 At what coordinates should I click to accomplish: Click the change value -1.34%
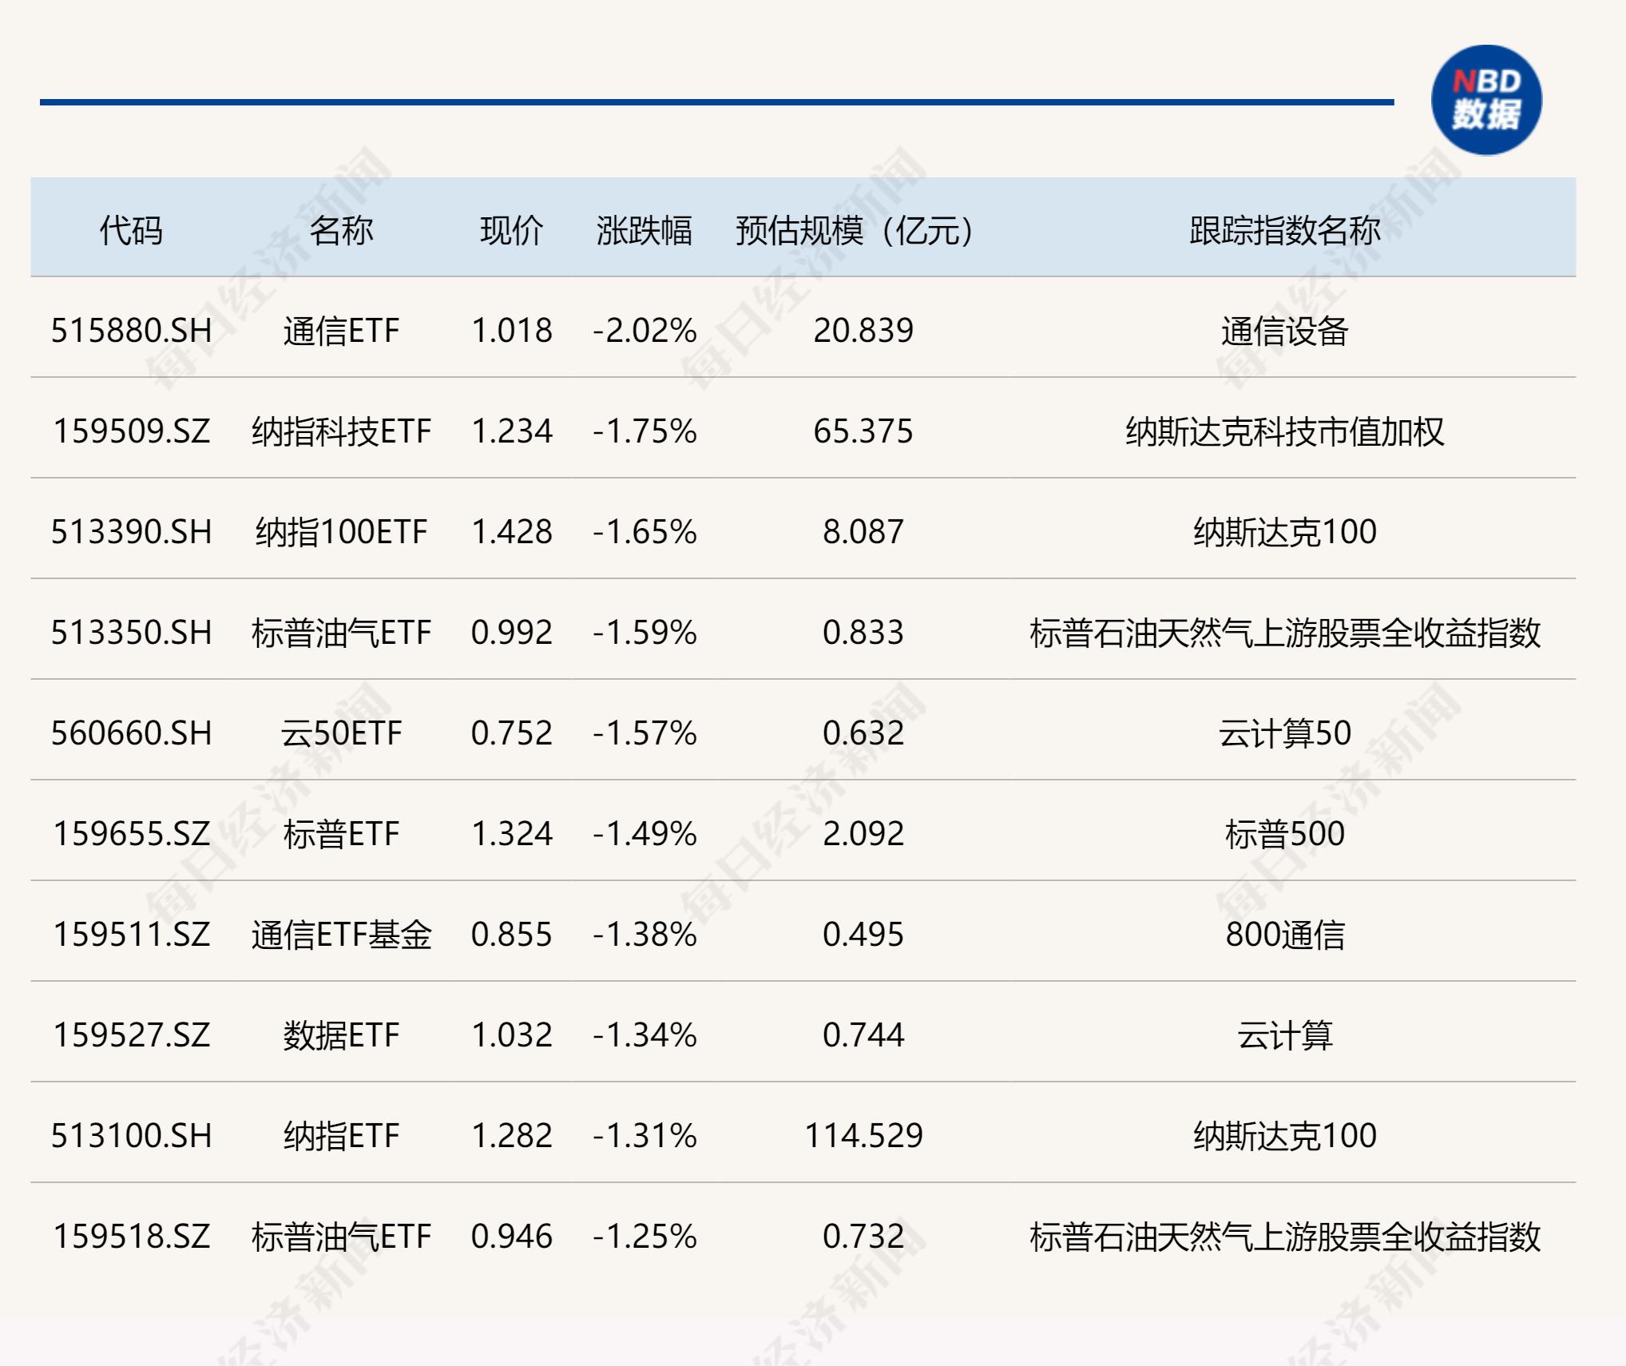[644, 1035]
